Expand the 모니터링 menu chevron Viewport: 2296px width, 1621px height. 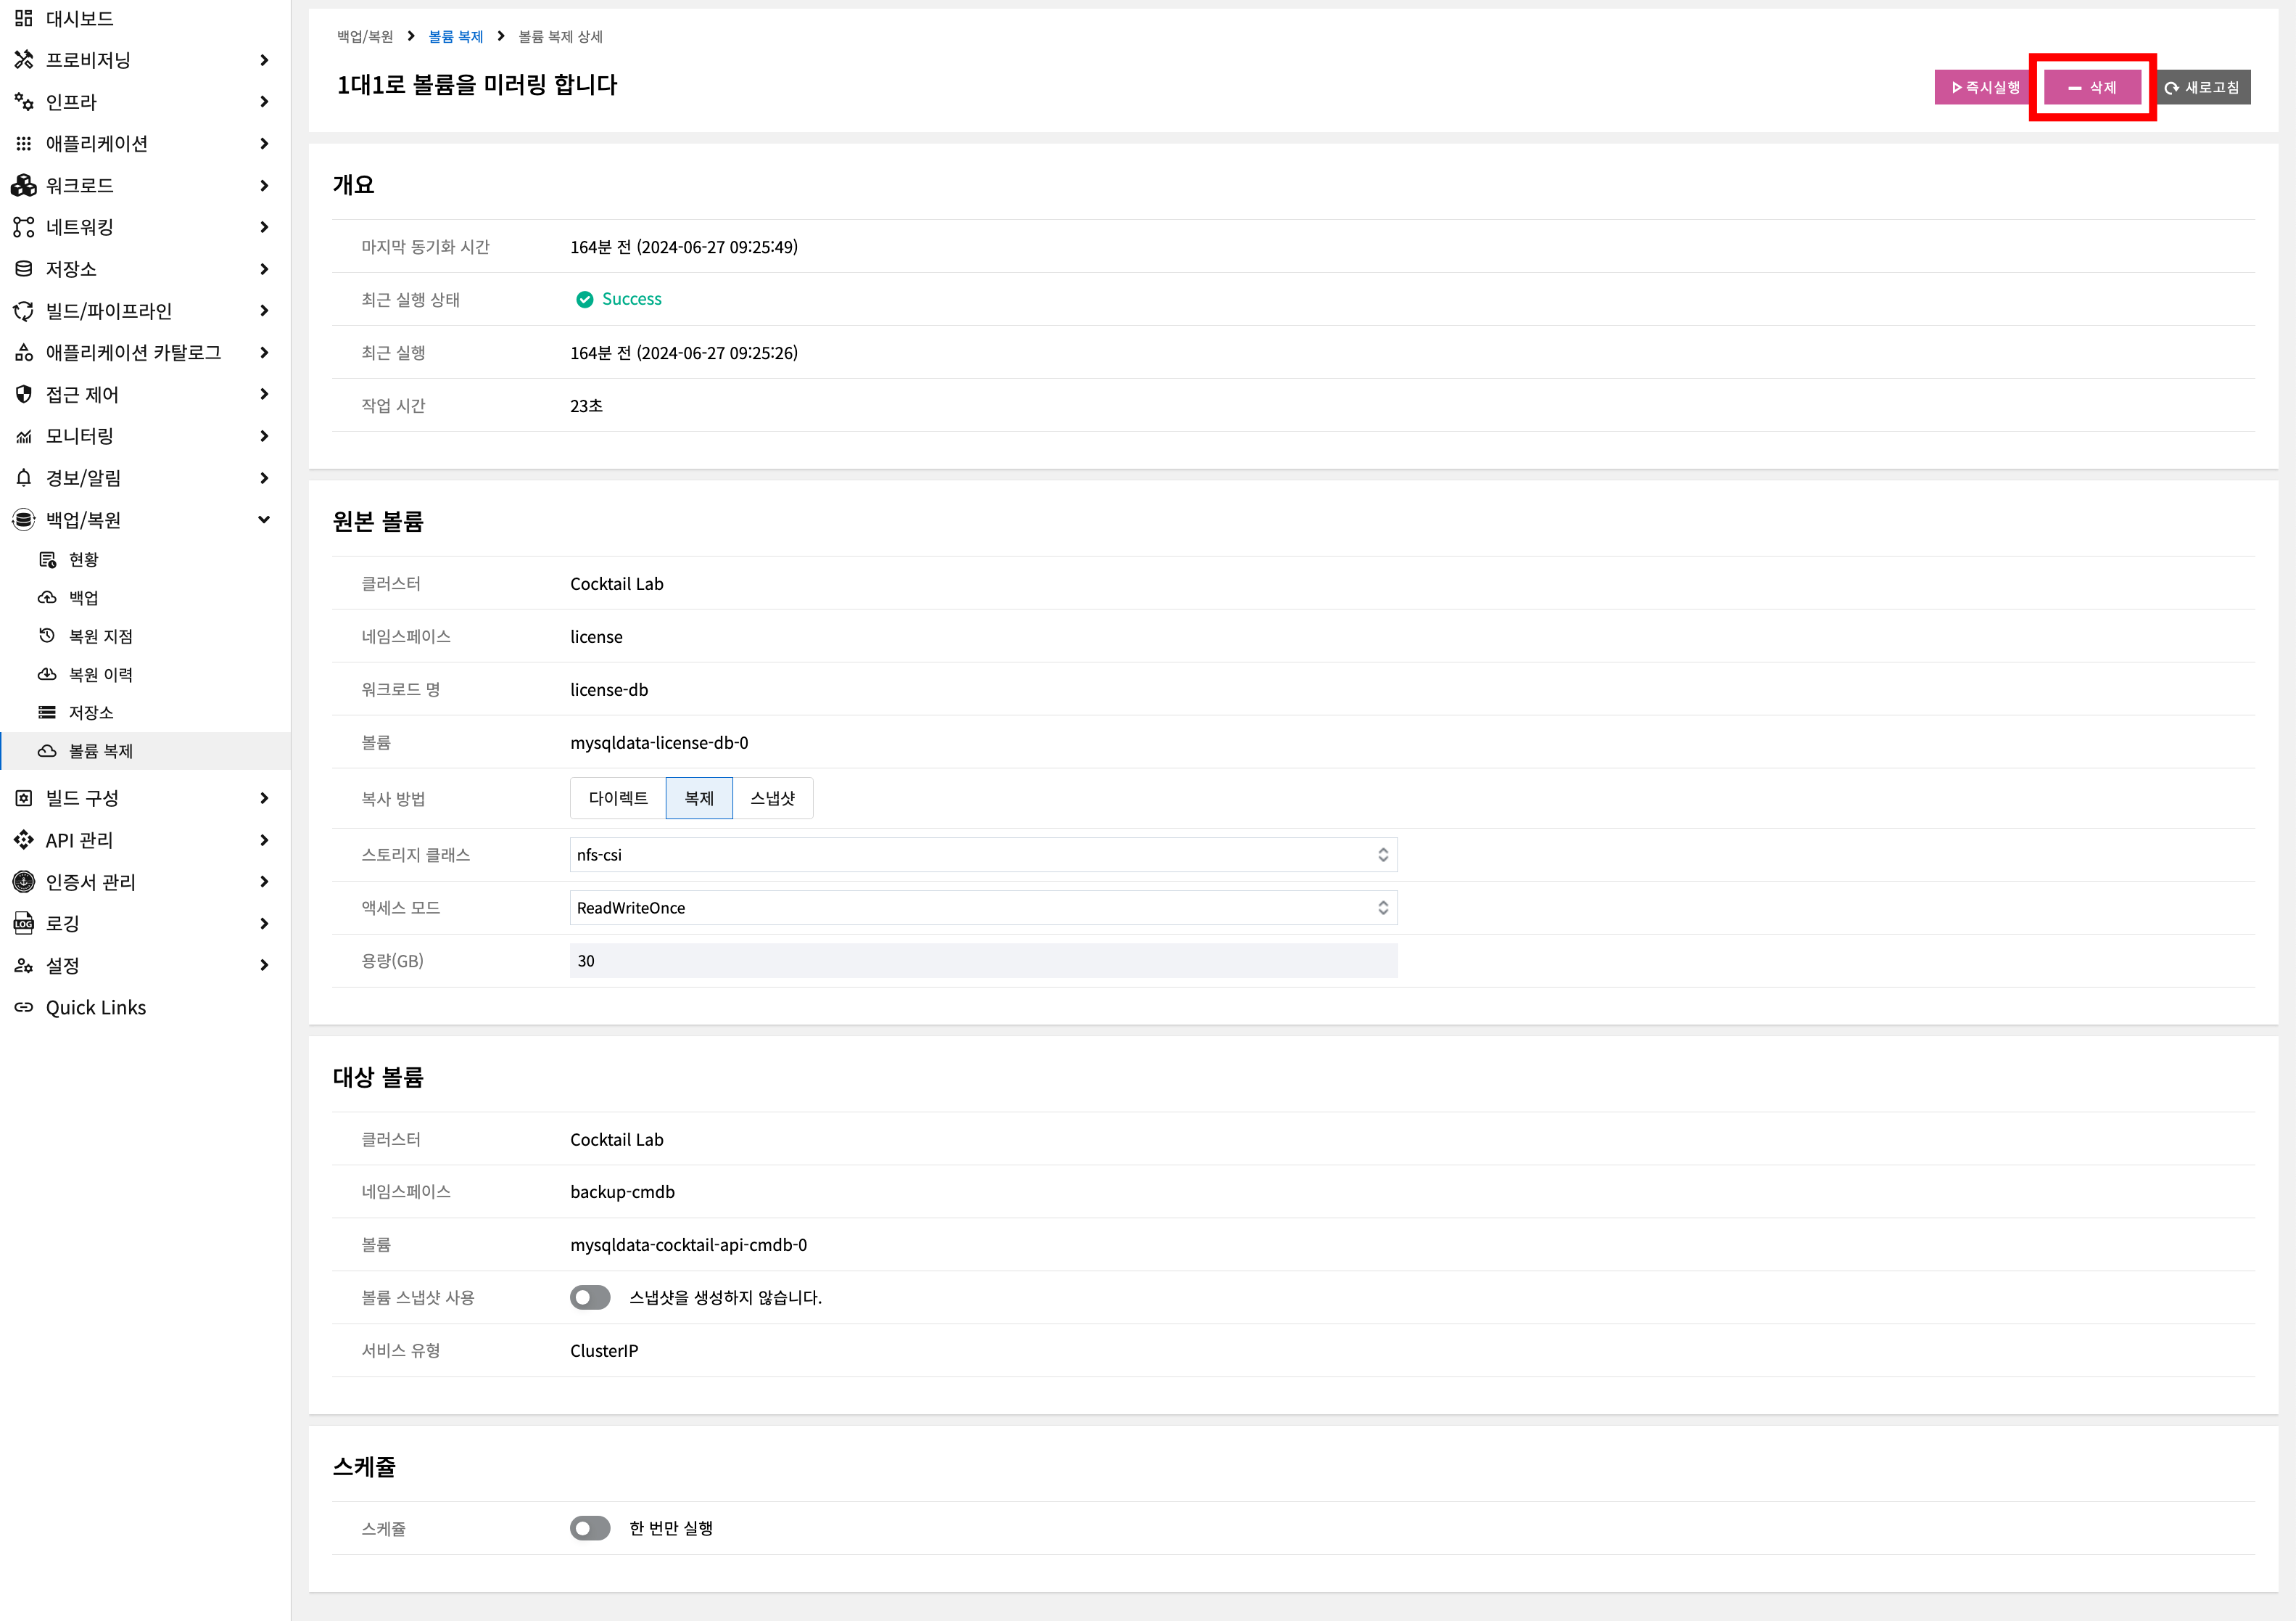(x=264, y=436)
